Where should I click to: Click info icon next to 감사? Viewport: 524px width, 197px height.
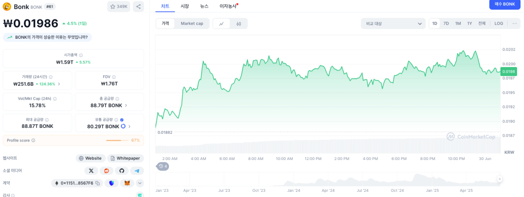[x=13, y=196]
